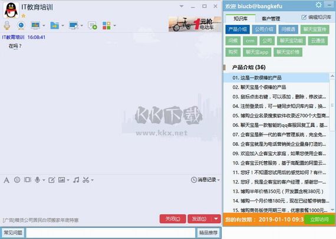Open the font formatting A icon
Image resolution: width=336 pixels, height=239 pixels.
[6, 180]
